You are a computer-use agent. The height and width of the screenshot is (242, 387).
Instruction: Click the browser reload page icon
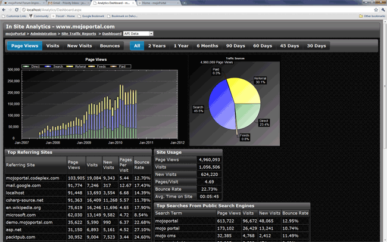(18, 10)
